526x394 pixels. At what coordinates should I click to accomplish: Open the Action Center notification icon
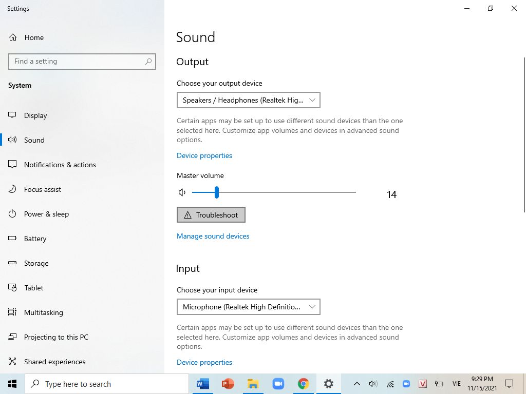[509, 384]
